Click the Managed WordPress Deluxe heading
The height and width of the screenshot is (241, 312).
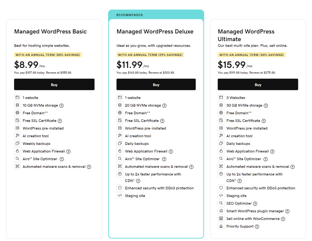point(155,31)
